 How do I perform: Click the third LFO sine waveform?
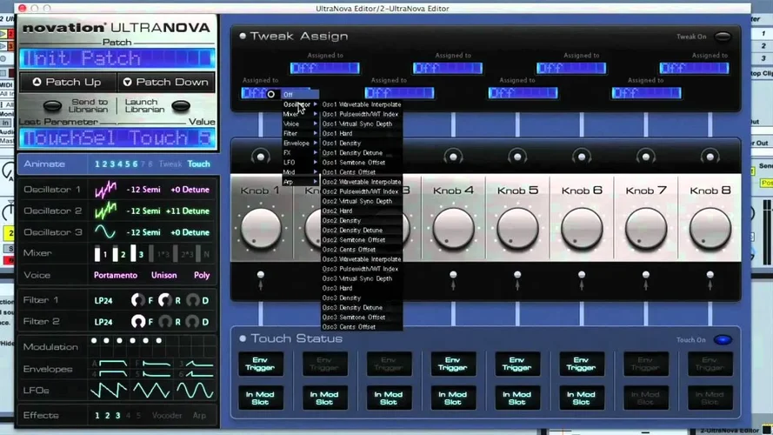196,391
